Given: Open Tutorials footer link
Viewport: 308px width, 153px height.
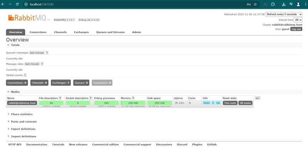Looking at the screenshot, I should [x=58, y=145].
